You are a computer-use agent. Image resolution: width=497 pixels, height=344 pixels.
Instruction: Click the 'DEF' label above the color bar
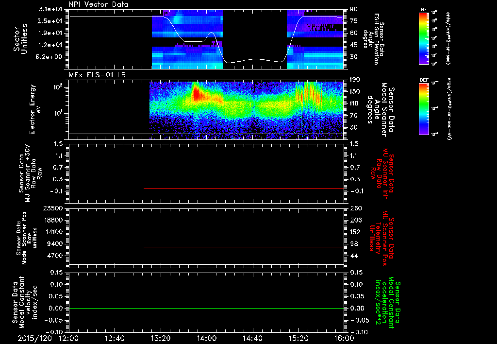(x=424, y=80)
